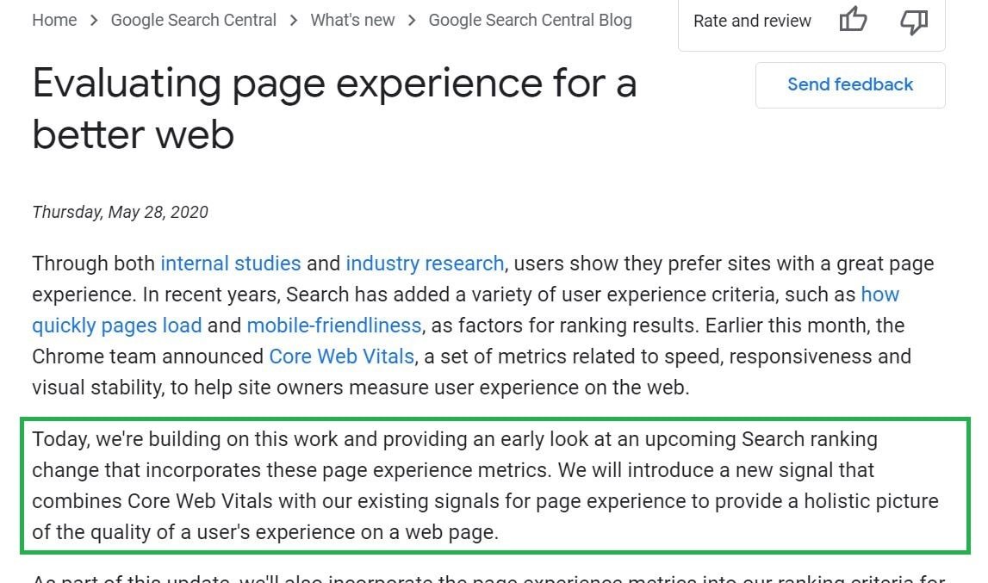The width and height of the screenshot is (988, 583).
Task: Click the chevron before Google Search Central Blog
Action: tap(412, 20)
